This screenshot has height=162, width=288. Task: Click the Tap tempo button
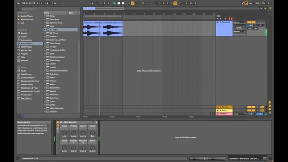[18, 3]
